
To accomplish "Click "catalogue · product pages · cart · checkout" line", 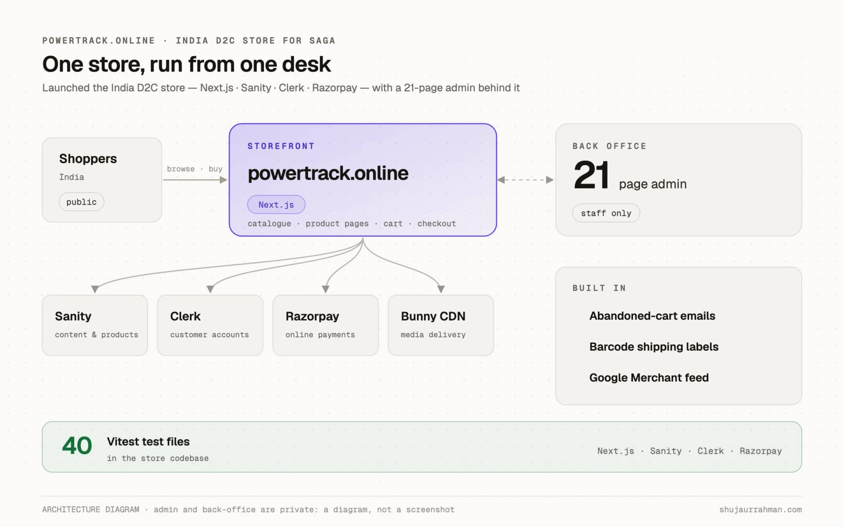I will [352, 224].
